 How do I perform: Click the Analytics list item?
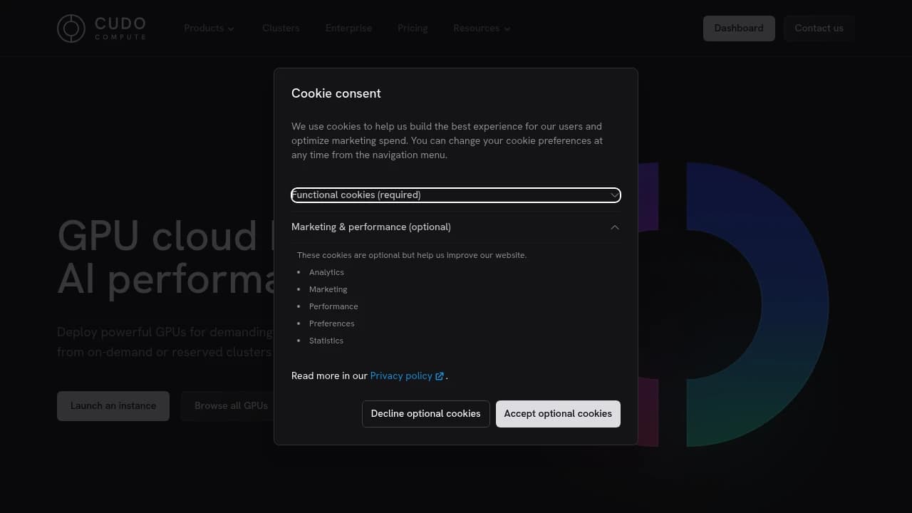(326, 272)
